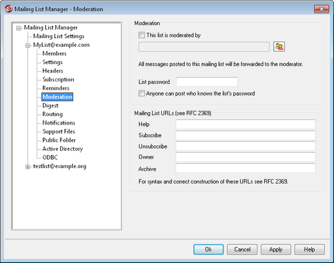
Task: Click the Archive URL input field
Action: point(245,168)
